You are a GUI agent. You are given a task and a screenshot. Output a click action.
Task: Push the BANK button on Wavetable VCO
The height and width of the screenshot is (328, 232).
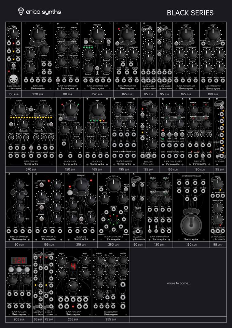tap(86, 42)
